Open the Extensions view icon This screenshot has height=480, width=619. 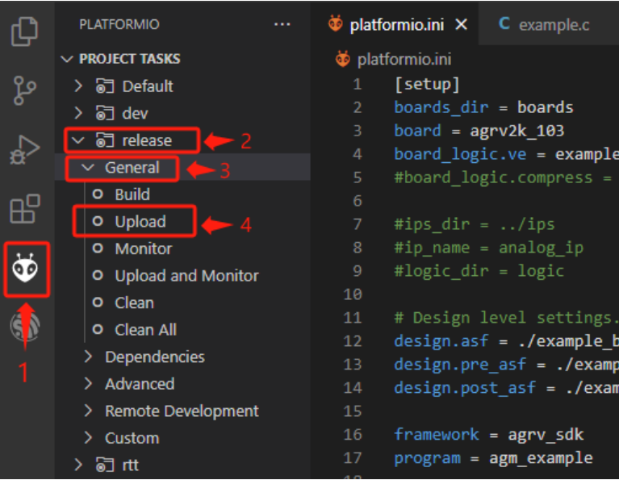tap(26, 210)
